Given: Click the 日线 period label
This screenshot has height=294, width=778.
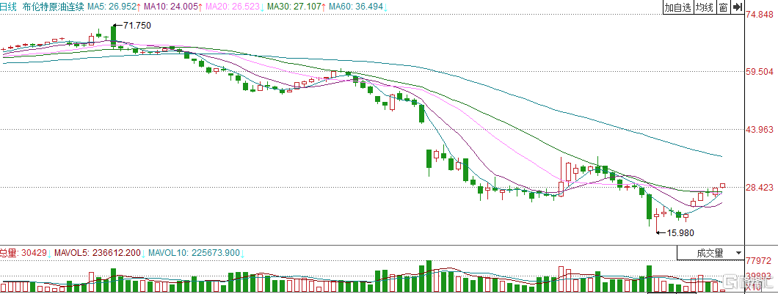Looking at the screenshot, I should point(9,7).
